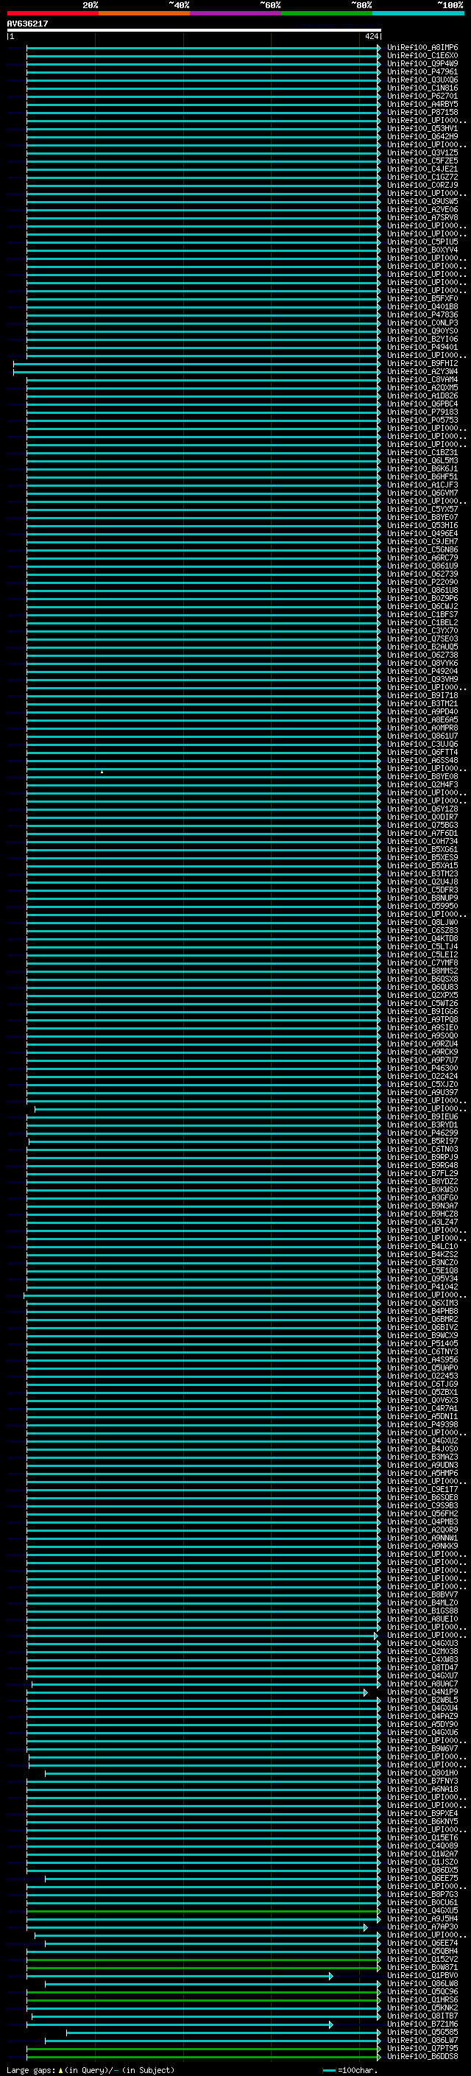The image size is (471, 2076).
Task: Click hit label UniRef100_P62701
Action: pos(422,96)
